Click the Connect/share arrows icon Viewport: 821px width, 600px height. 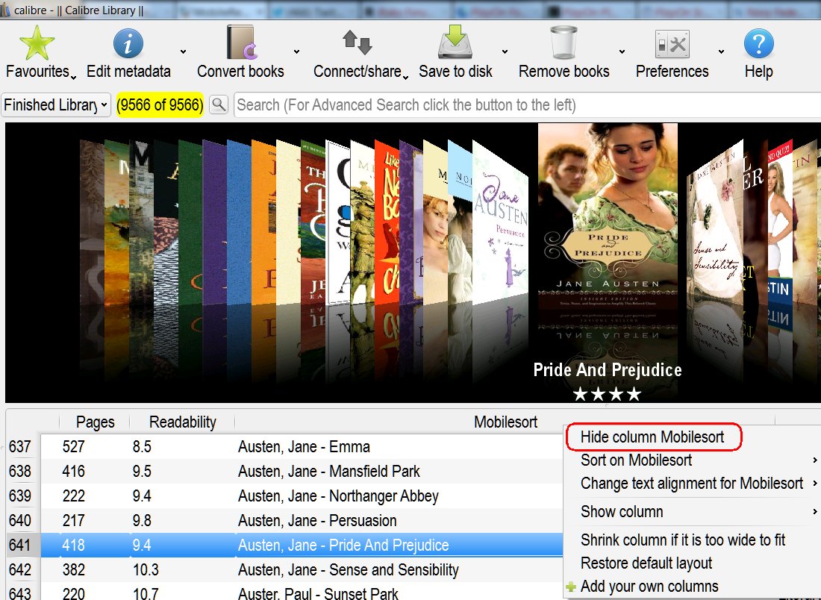tap(357, 43)
